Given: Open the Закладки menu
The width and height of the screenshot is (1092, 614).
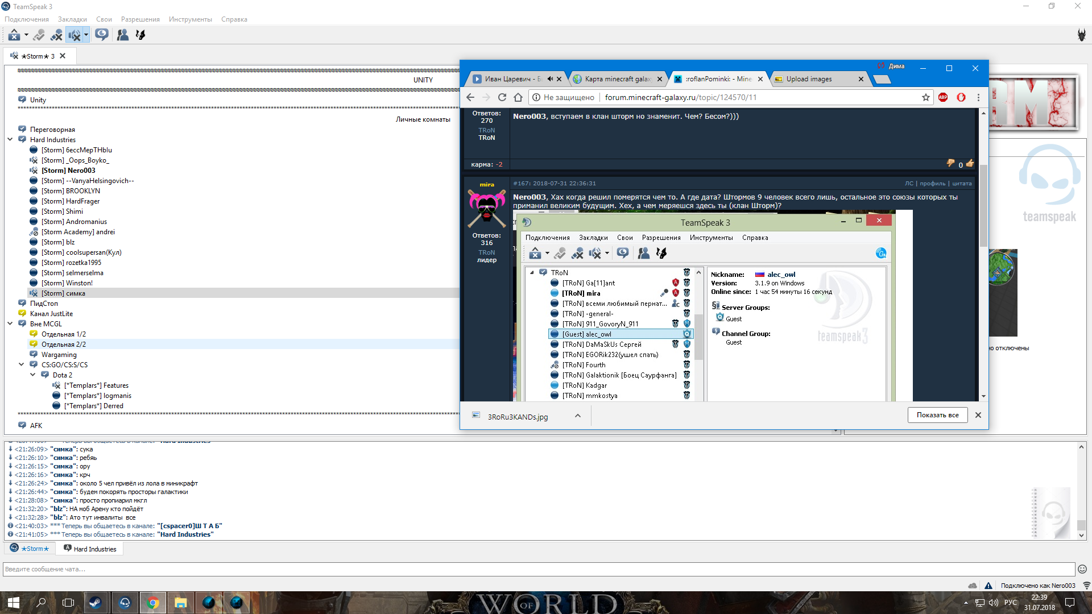Looking at the screenshot, I should (72, 19).
